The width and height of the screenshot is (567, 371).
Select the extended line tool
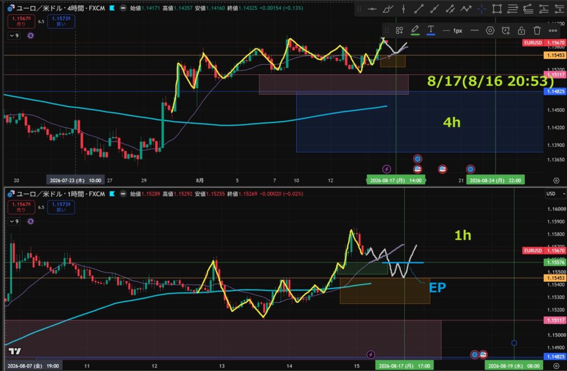pos(434,9)
